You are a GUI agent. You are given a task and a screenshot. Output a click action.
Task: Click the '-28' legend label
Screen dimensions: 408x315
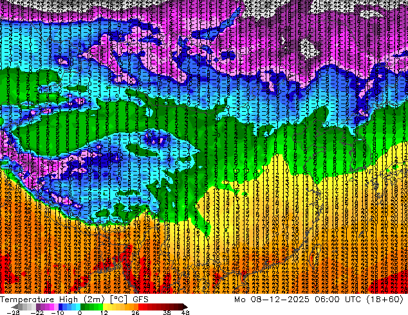14,312
